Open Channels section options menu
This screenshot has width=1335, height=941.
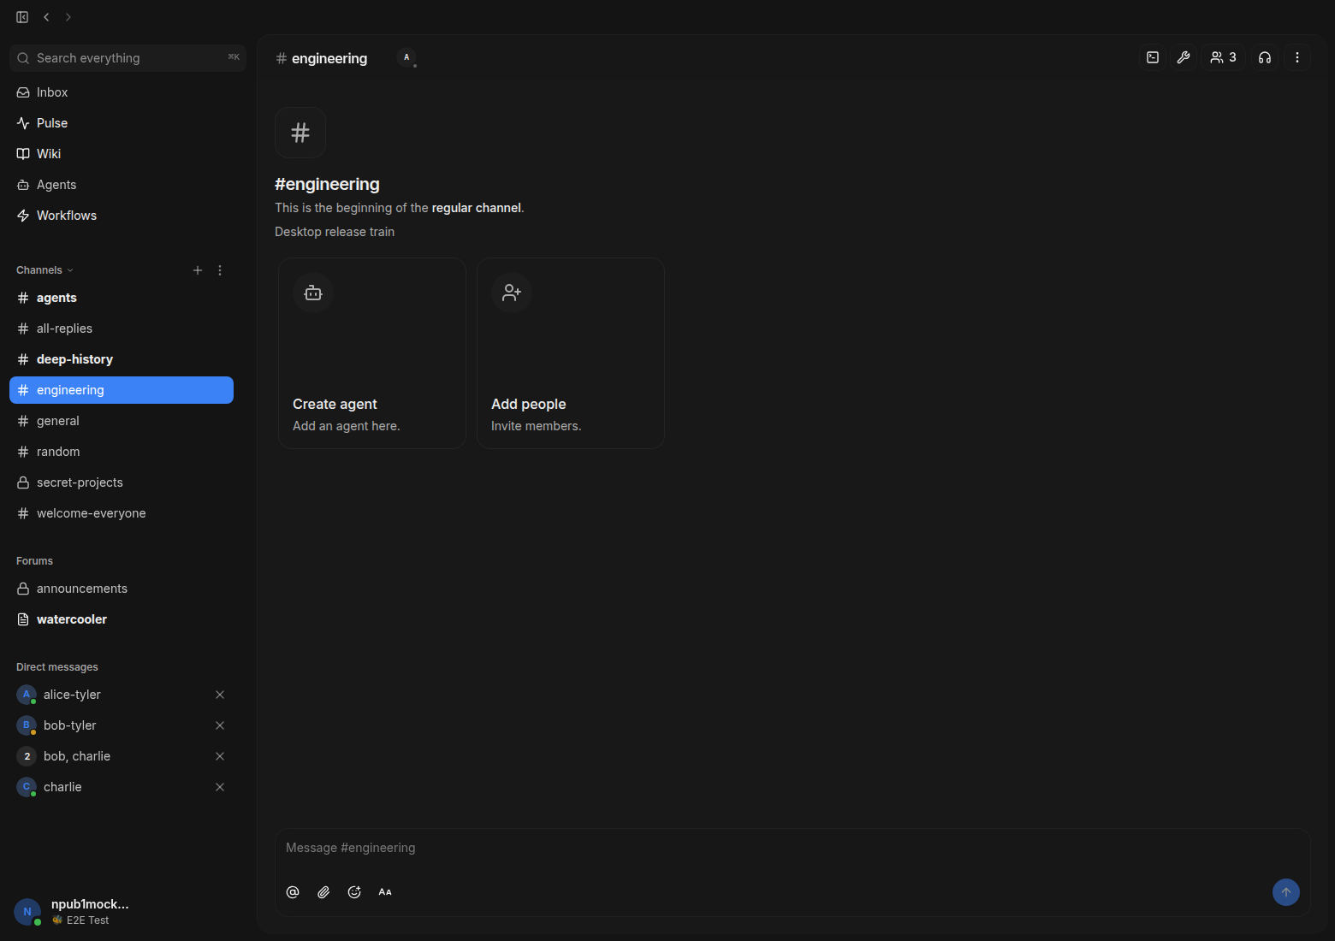(220, 270)
